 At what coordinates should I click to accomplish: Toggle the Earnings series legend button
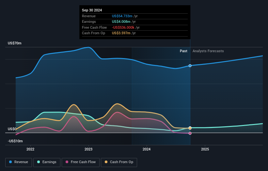47,162
